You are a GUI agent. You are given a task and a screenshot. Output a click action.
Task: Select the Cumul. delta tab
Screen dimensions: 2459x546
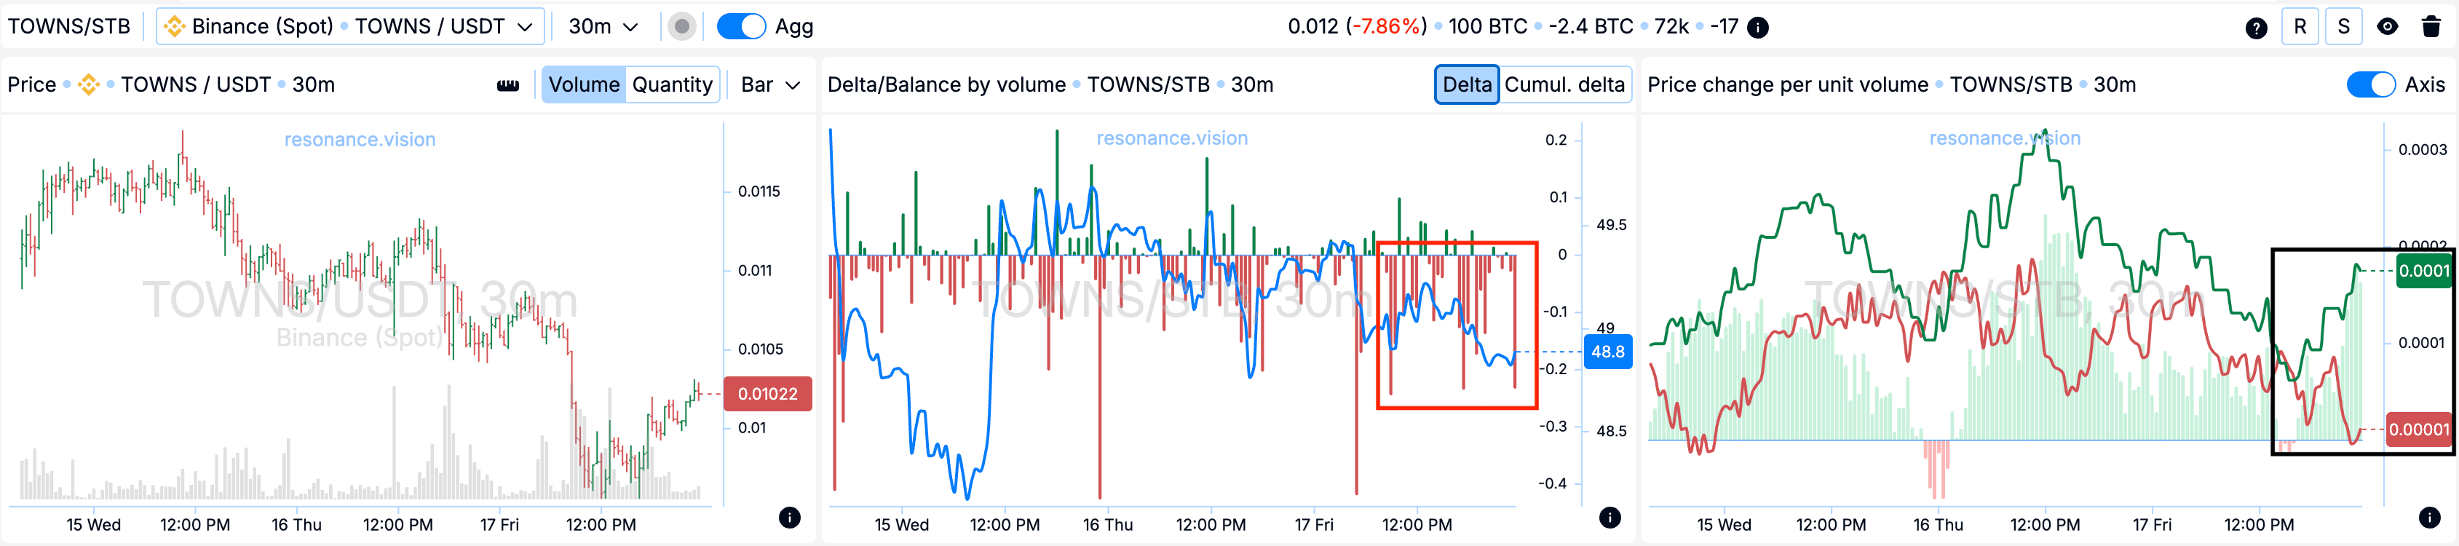click(1564, 85)
